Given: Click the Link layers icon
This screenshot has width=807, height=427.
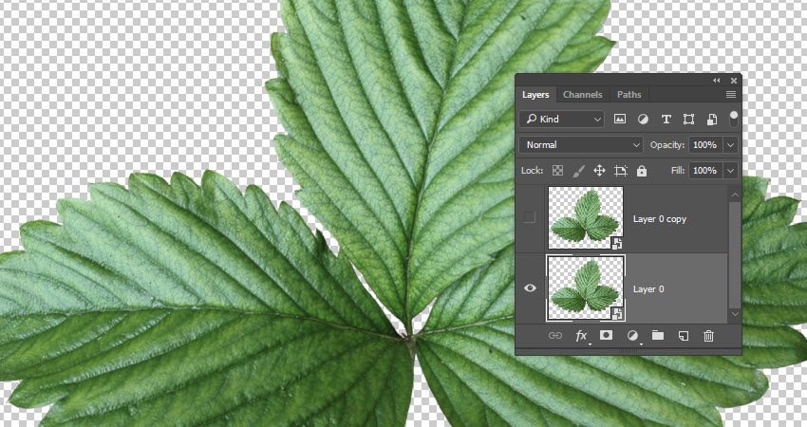Looking at the screenshot, I should (554, 335).
